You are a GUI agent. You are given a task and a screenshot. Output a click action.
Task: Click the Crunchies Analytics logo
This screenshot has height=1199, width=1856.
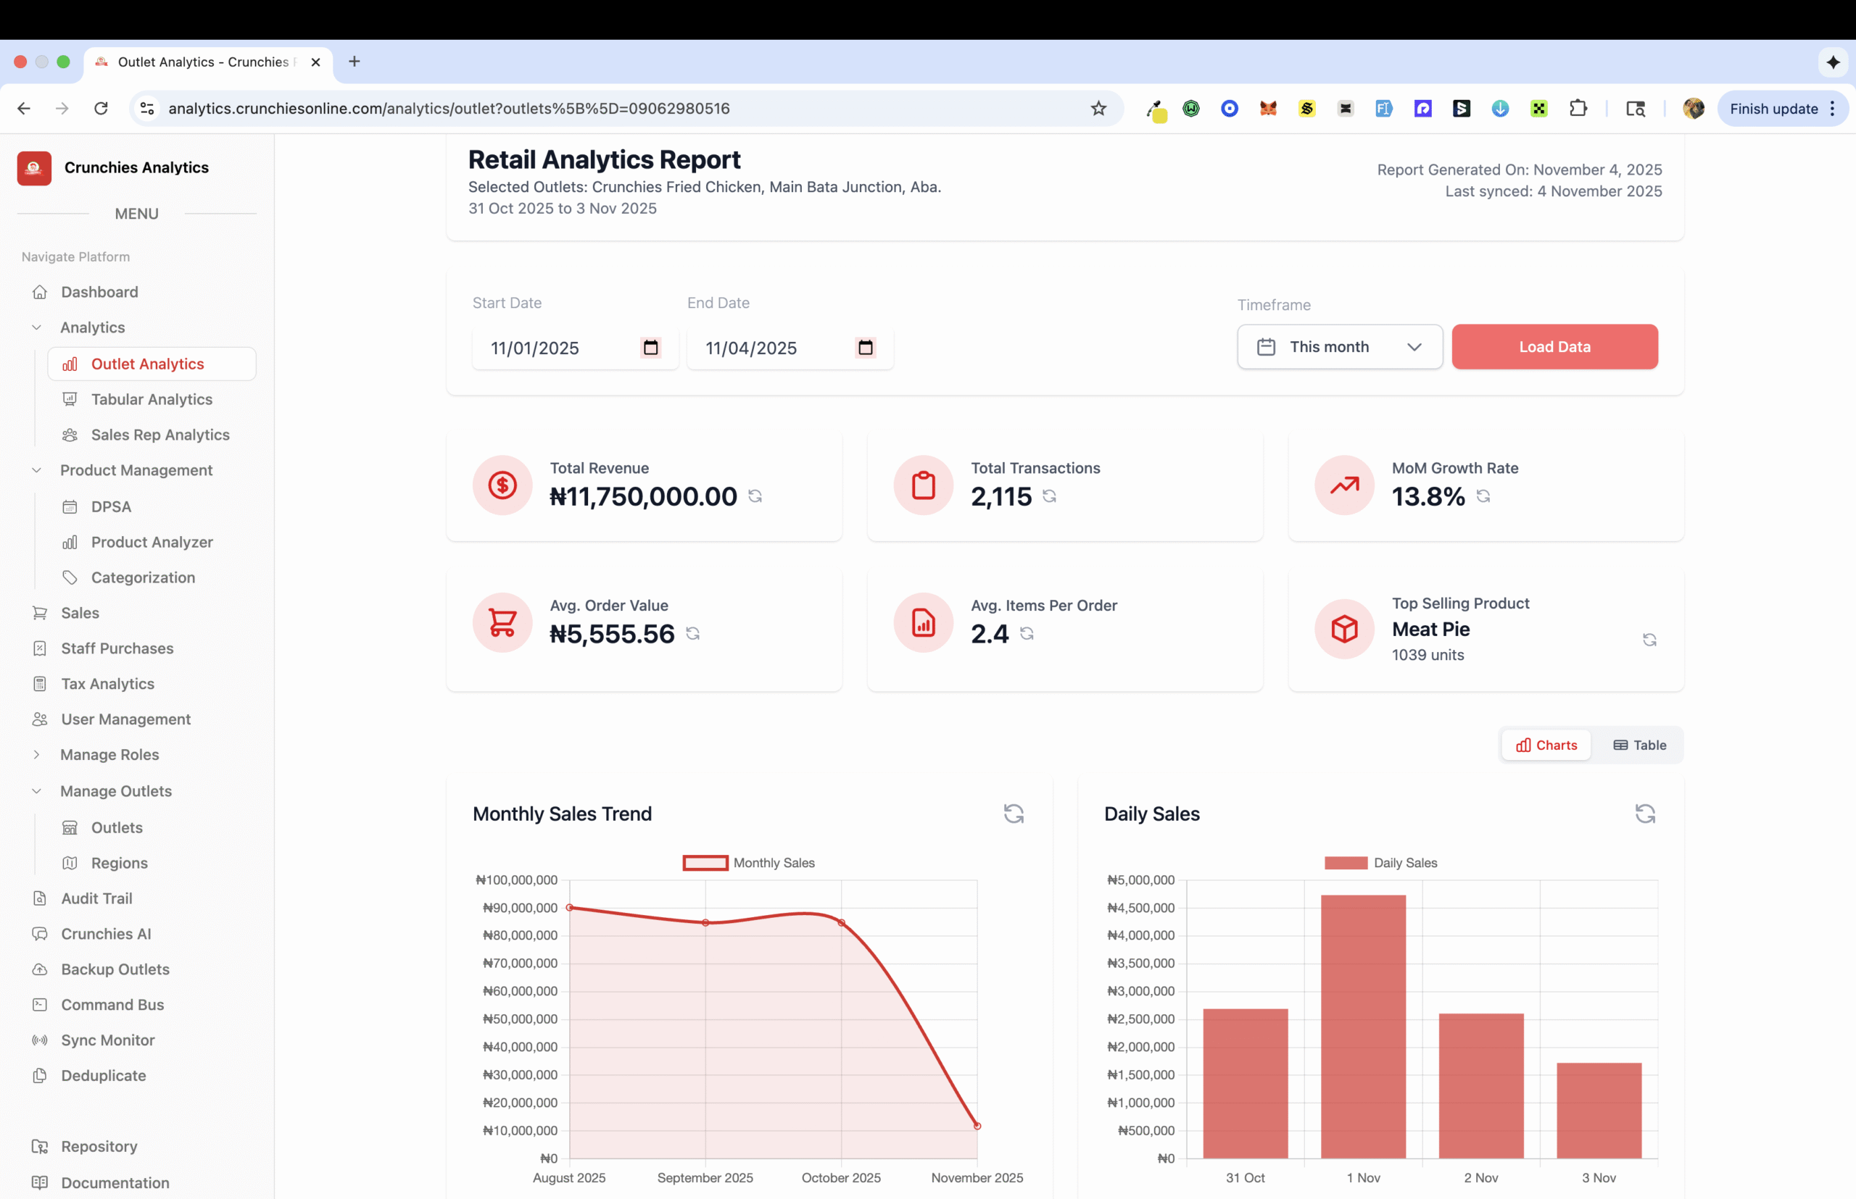coord(34,167)
